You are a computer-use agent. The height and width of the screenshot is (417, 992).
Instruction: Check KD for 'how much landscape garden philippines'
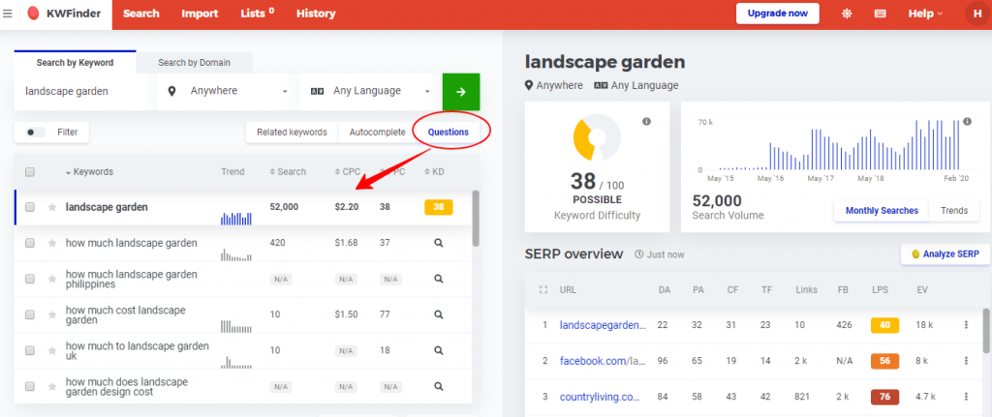tap(439, 279)
